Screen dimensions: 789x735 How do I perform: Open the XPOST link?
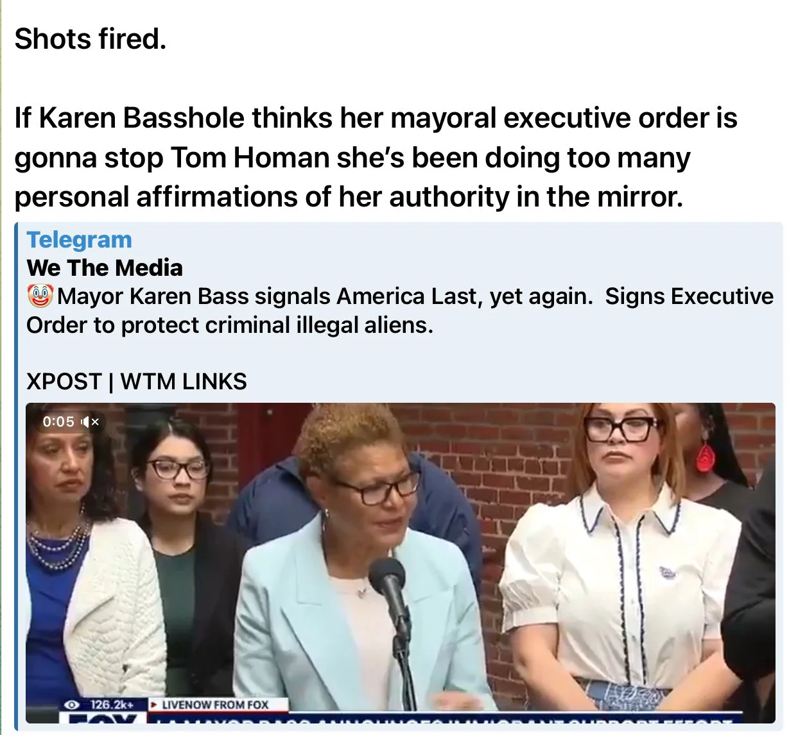point(64,382)
